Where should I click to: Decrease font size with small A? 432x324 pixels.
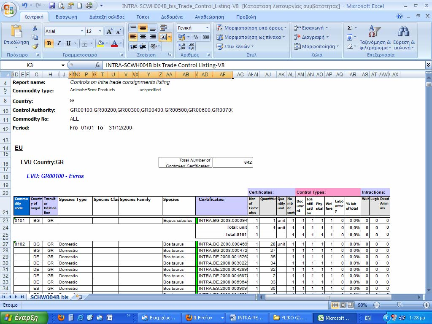pos(119,31)
